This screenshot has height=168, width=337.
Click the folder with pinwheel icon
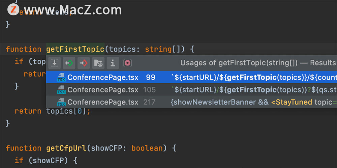[x=98, y=63]
